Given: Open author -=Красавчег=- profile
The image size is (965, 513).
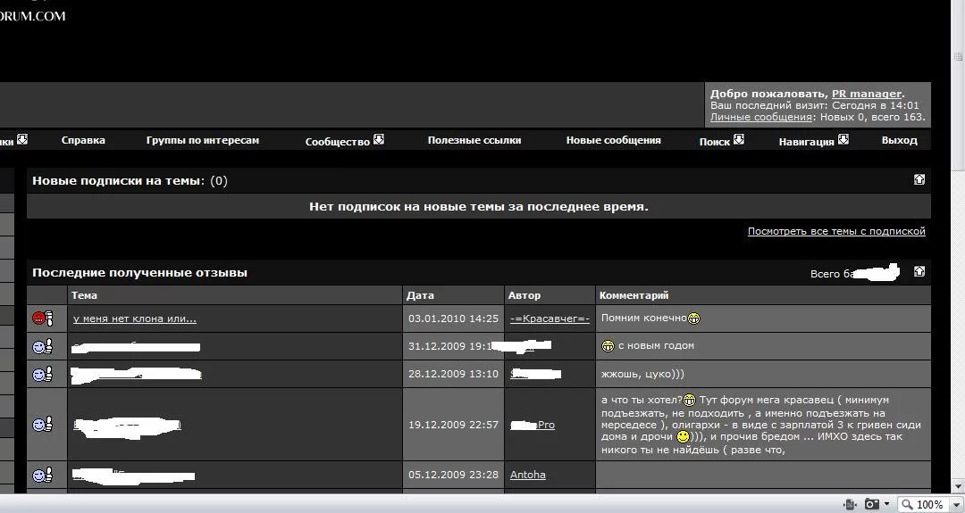Looking at the screenshot, I should 550,319.
